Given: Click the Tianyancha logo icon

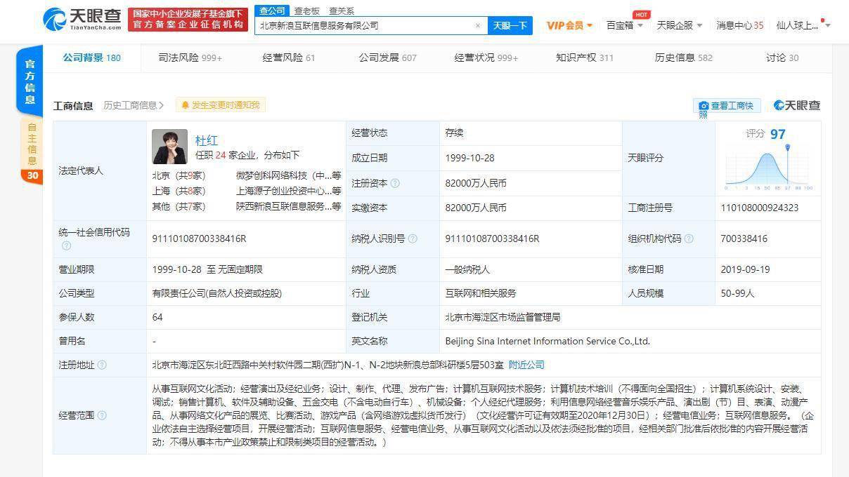Looking at the screenshot, I should click(55, 19).
